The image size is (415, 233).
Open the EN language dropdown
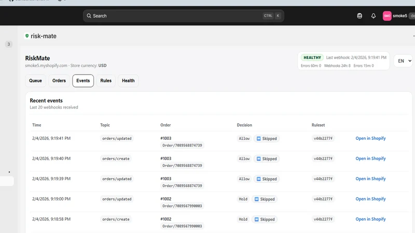404,61
